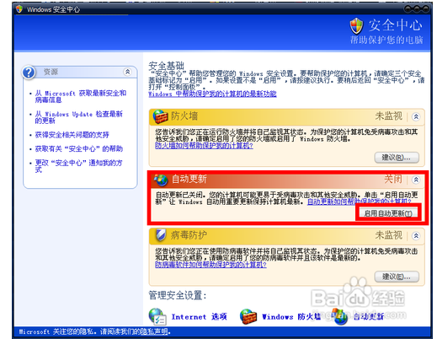Viewport: 437px width, 344px height.
Task: Click the Internet 选项 globe checklist icon
Action: (157, 317)
